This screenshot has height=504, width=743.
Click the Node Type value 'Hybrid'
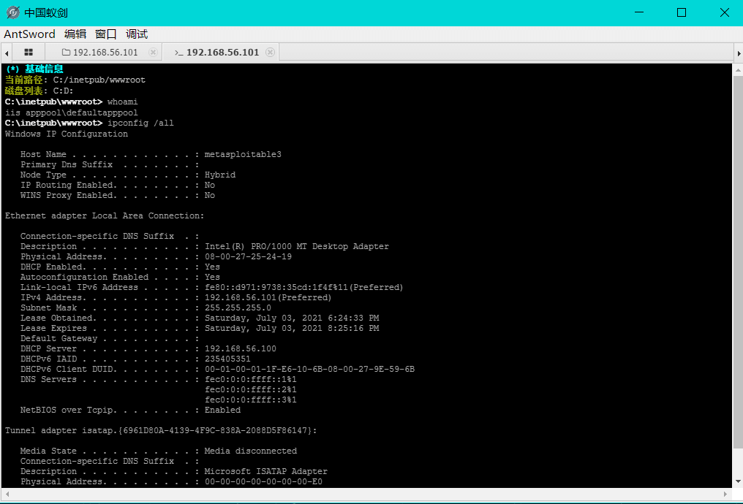[220, 175]
